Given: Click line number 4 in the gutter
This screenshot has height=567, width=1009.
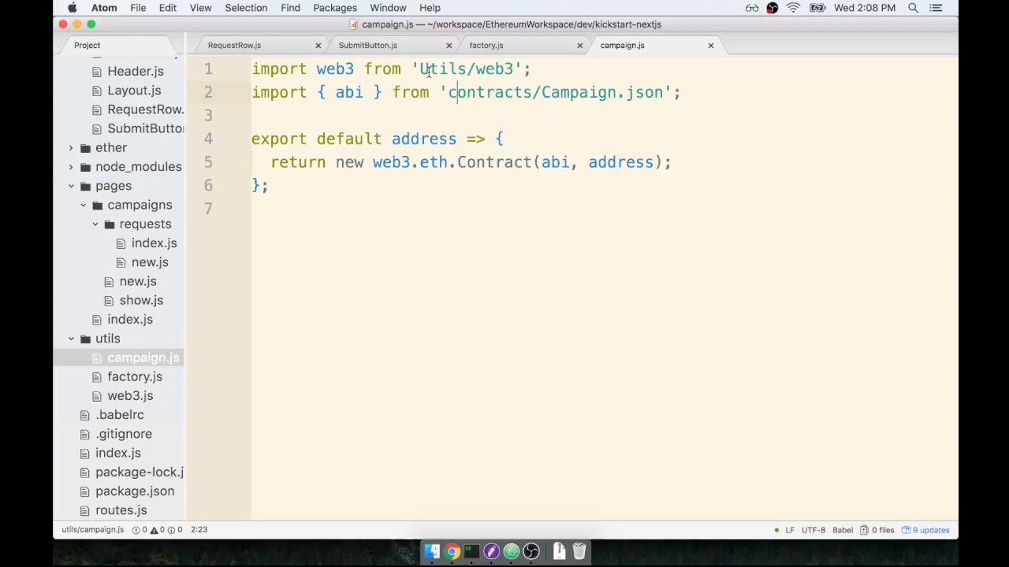Looking at the screenshot, I should tap(208, 139).
